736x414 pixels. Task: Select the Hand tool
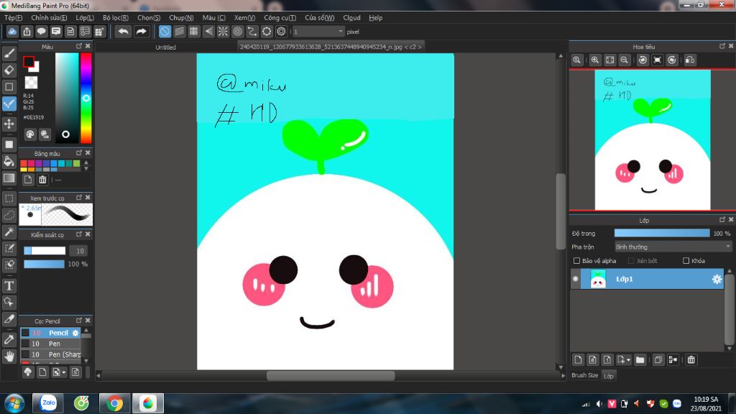point(9,356)
